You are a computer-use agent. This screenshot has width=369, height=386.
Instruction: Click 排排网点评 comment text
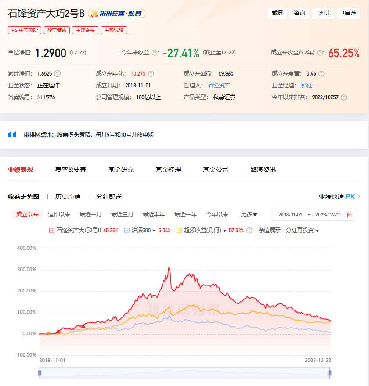click(x=105, y=134)
